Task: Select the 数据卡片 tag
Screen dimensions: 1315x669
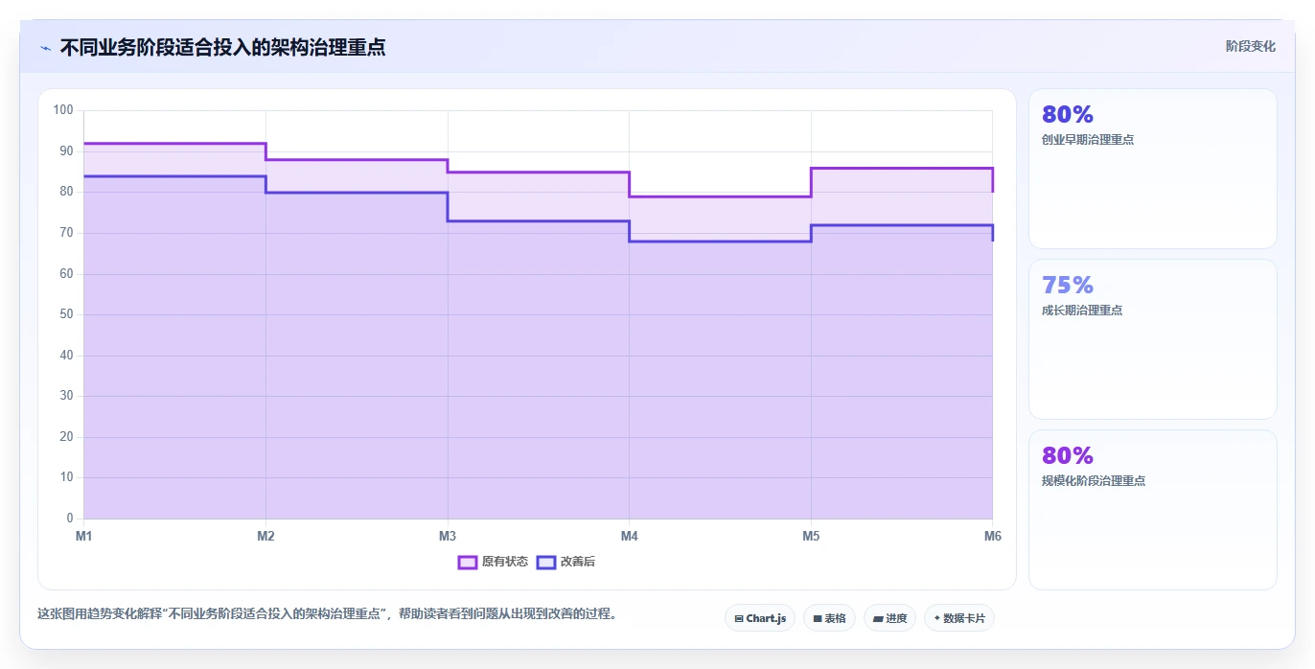Action: click(x=958, y=618)
